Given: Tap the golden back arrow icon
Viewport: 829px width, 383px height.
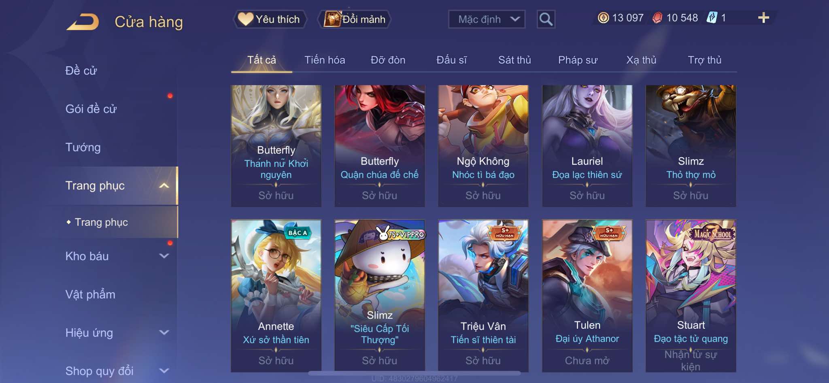Looking at the screenshot, I should [83, 22].
